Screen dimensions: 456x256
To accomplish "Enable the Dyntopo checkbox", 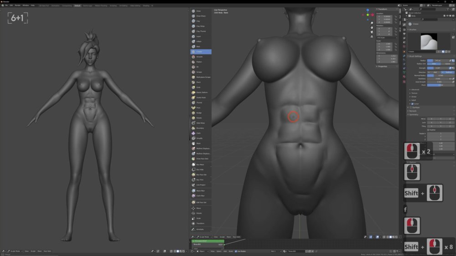I will tap(411, 108).
